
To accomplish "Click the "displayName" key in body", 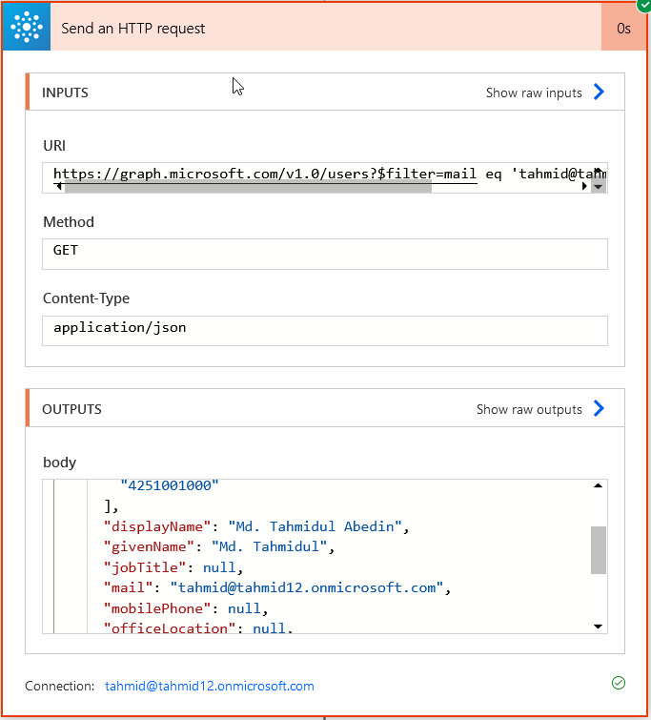I will [x=157, y=526].
